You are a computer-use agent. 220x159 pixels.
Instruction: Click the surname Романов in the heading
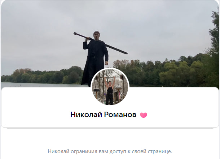tap(120, 115)
